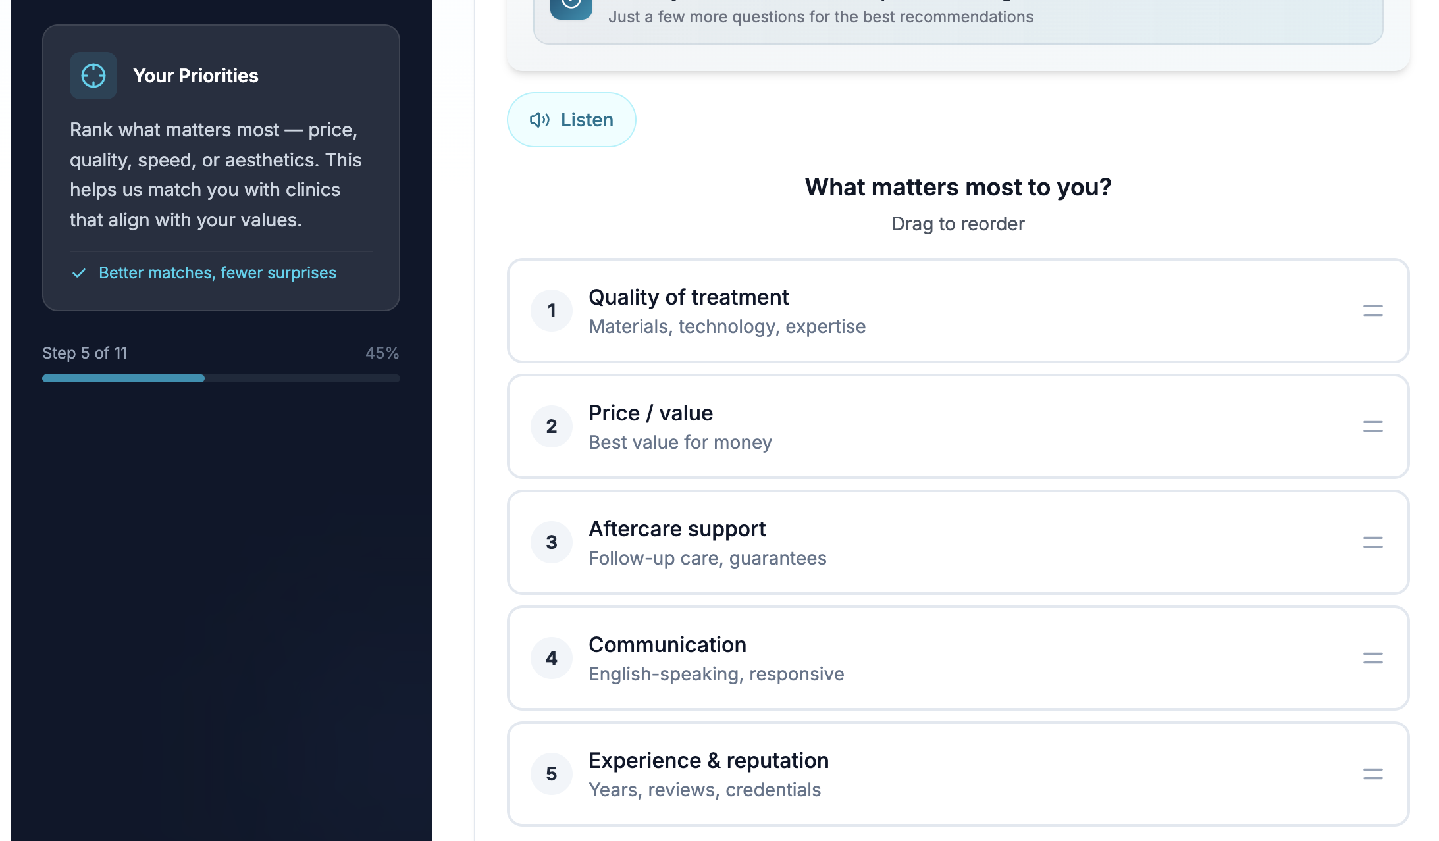This screenshot has height=841, width=1439.
Task: Click the drag handle on Experience & reputation
Action: coord(1373,774)
